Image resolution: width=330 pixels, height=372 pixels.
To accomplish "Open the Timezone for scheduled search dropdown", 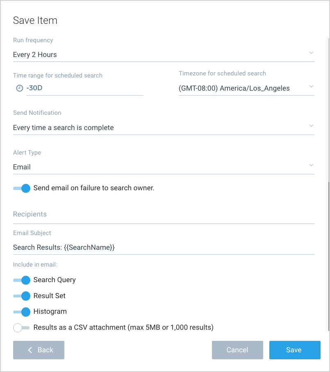I will point(246,88).
